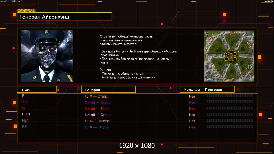
Task: Select player name HUN
Action: (x=26, y=114)
